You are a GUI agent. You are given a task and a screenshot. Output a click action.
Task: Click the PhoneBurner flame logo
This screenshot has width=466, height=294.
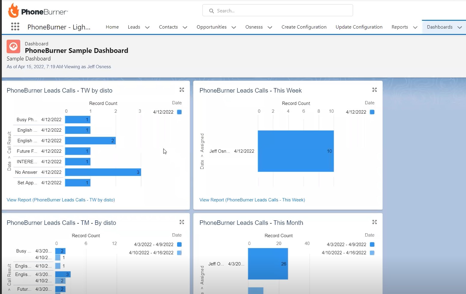(x=13, y=11)
